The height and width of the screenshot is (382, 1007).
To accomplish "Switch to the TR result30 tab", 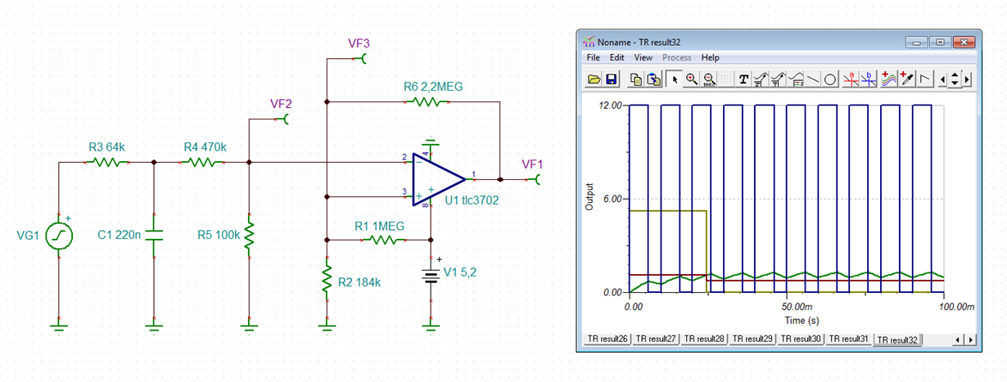I will pyautogui.click(x=801, y=338).
